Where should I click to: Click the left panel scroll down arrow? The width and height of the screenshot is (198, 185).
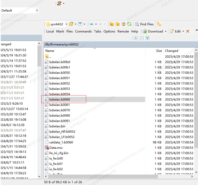point(39,176)
